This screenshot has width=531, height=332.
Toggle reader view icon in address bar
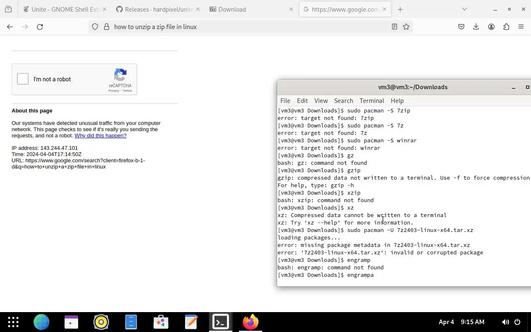[x=395, y=27]
